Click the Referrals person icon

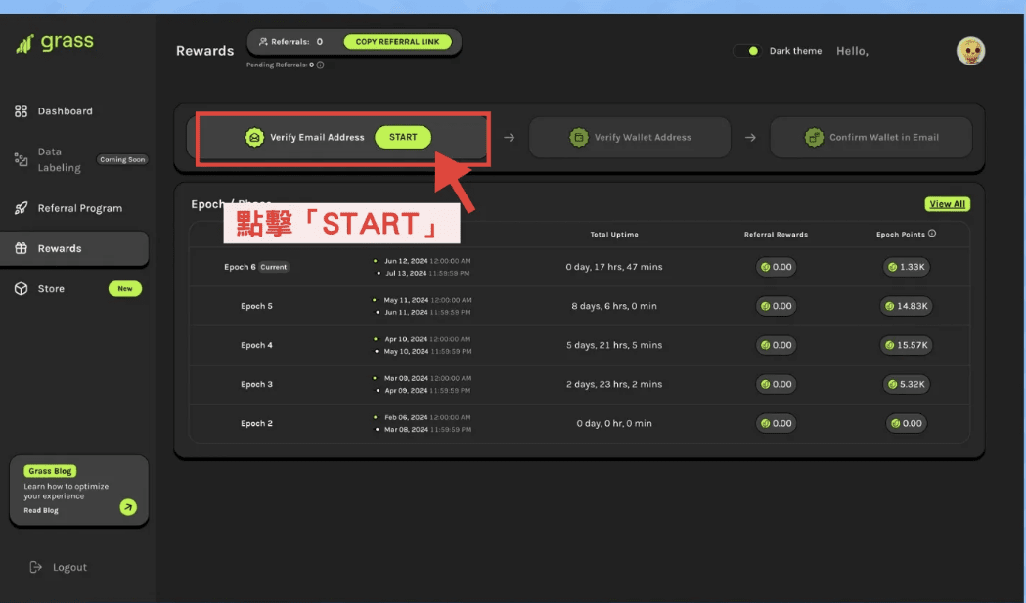click(263, 42)
